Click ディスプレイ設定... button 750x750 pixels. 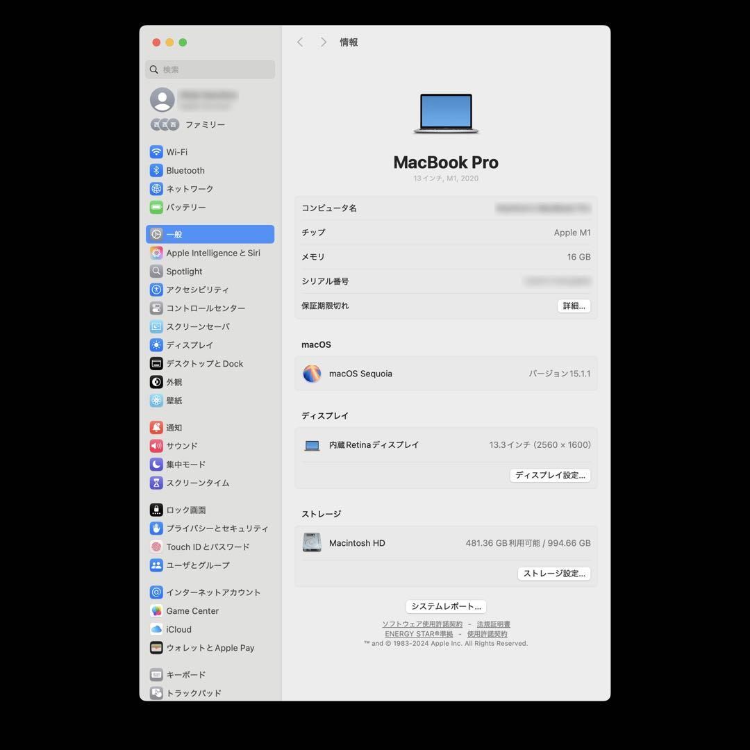pyautogui.click(x=550, y=475)
